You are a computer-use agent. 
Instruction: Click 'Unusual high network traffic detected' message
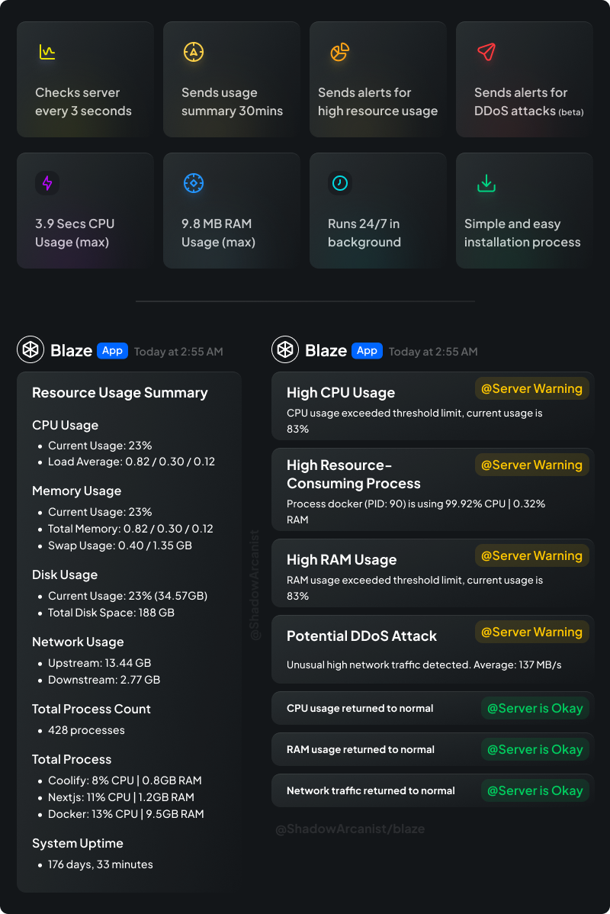[x=424, y=665]
